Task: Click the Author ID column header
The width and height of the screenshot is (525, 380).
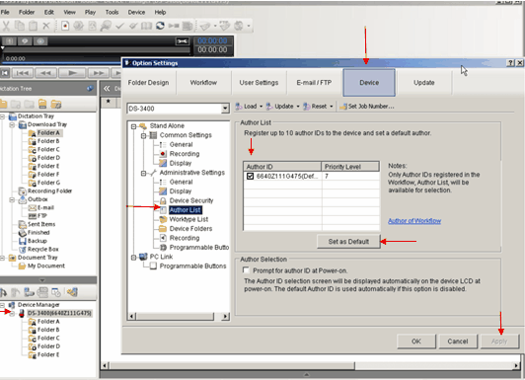Action: (x=282, y=167)
